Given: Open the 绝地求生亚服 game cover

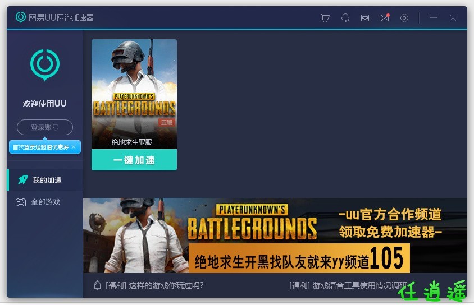Looking at the screenshot, I should 134,94.
